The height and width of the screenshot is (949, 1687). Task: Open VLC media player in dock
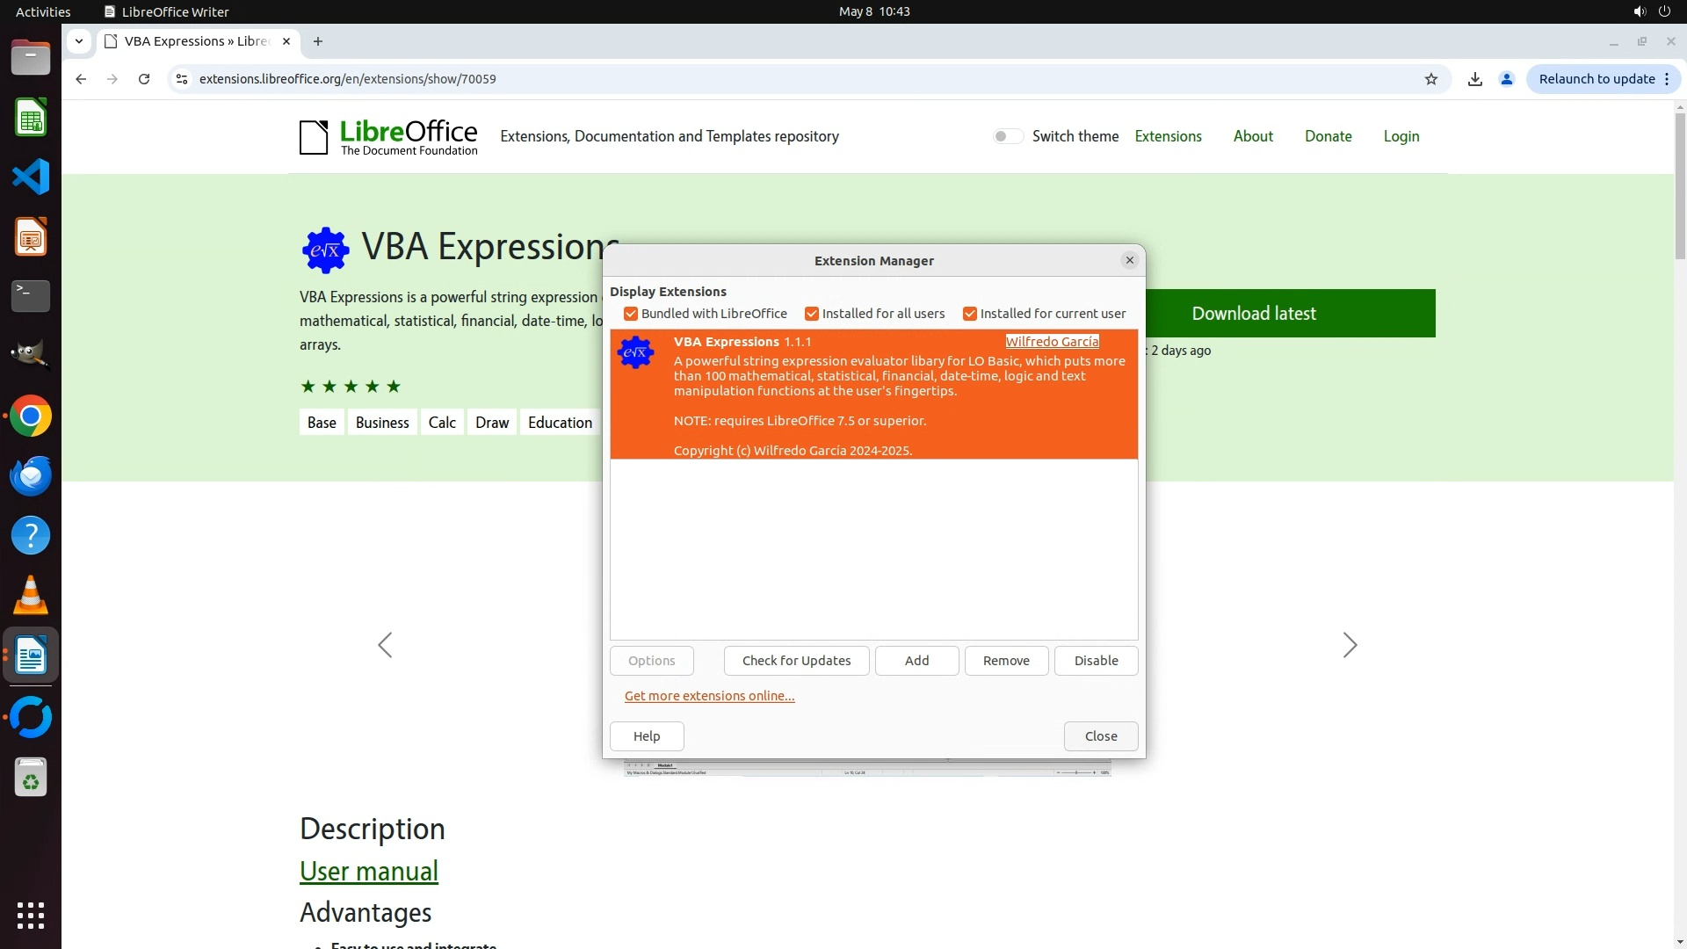point(31,596)
